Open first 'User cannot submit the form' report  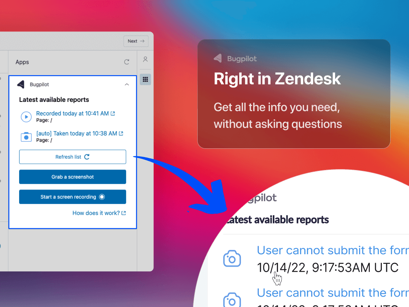pos(333,250)
